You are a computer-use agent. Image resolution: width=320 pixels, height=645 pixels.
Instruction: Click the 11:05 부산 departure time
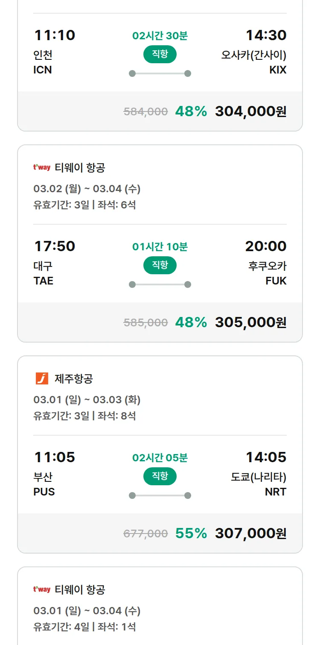point(55,457)
